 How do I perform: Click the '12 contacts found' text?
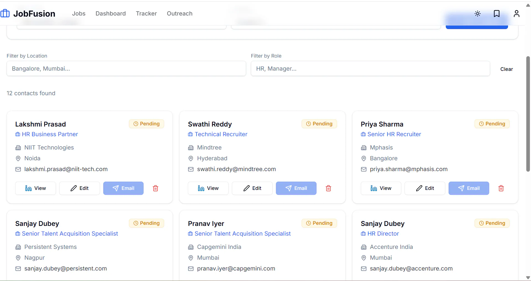pos(31,93)
